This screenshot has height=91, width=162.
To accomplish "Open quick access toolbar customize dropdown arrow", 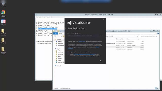I will pyautogui.click(x=60, y=31).
